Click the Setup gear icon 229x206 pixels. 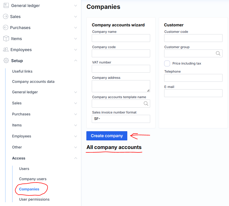(x=6, y=61)
